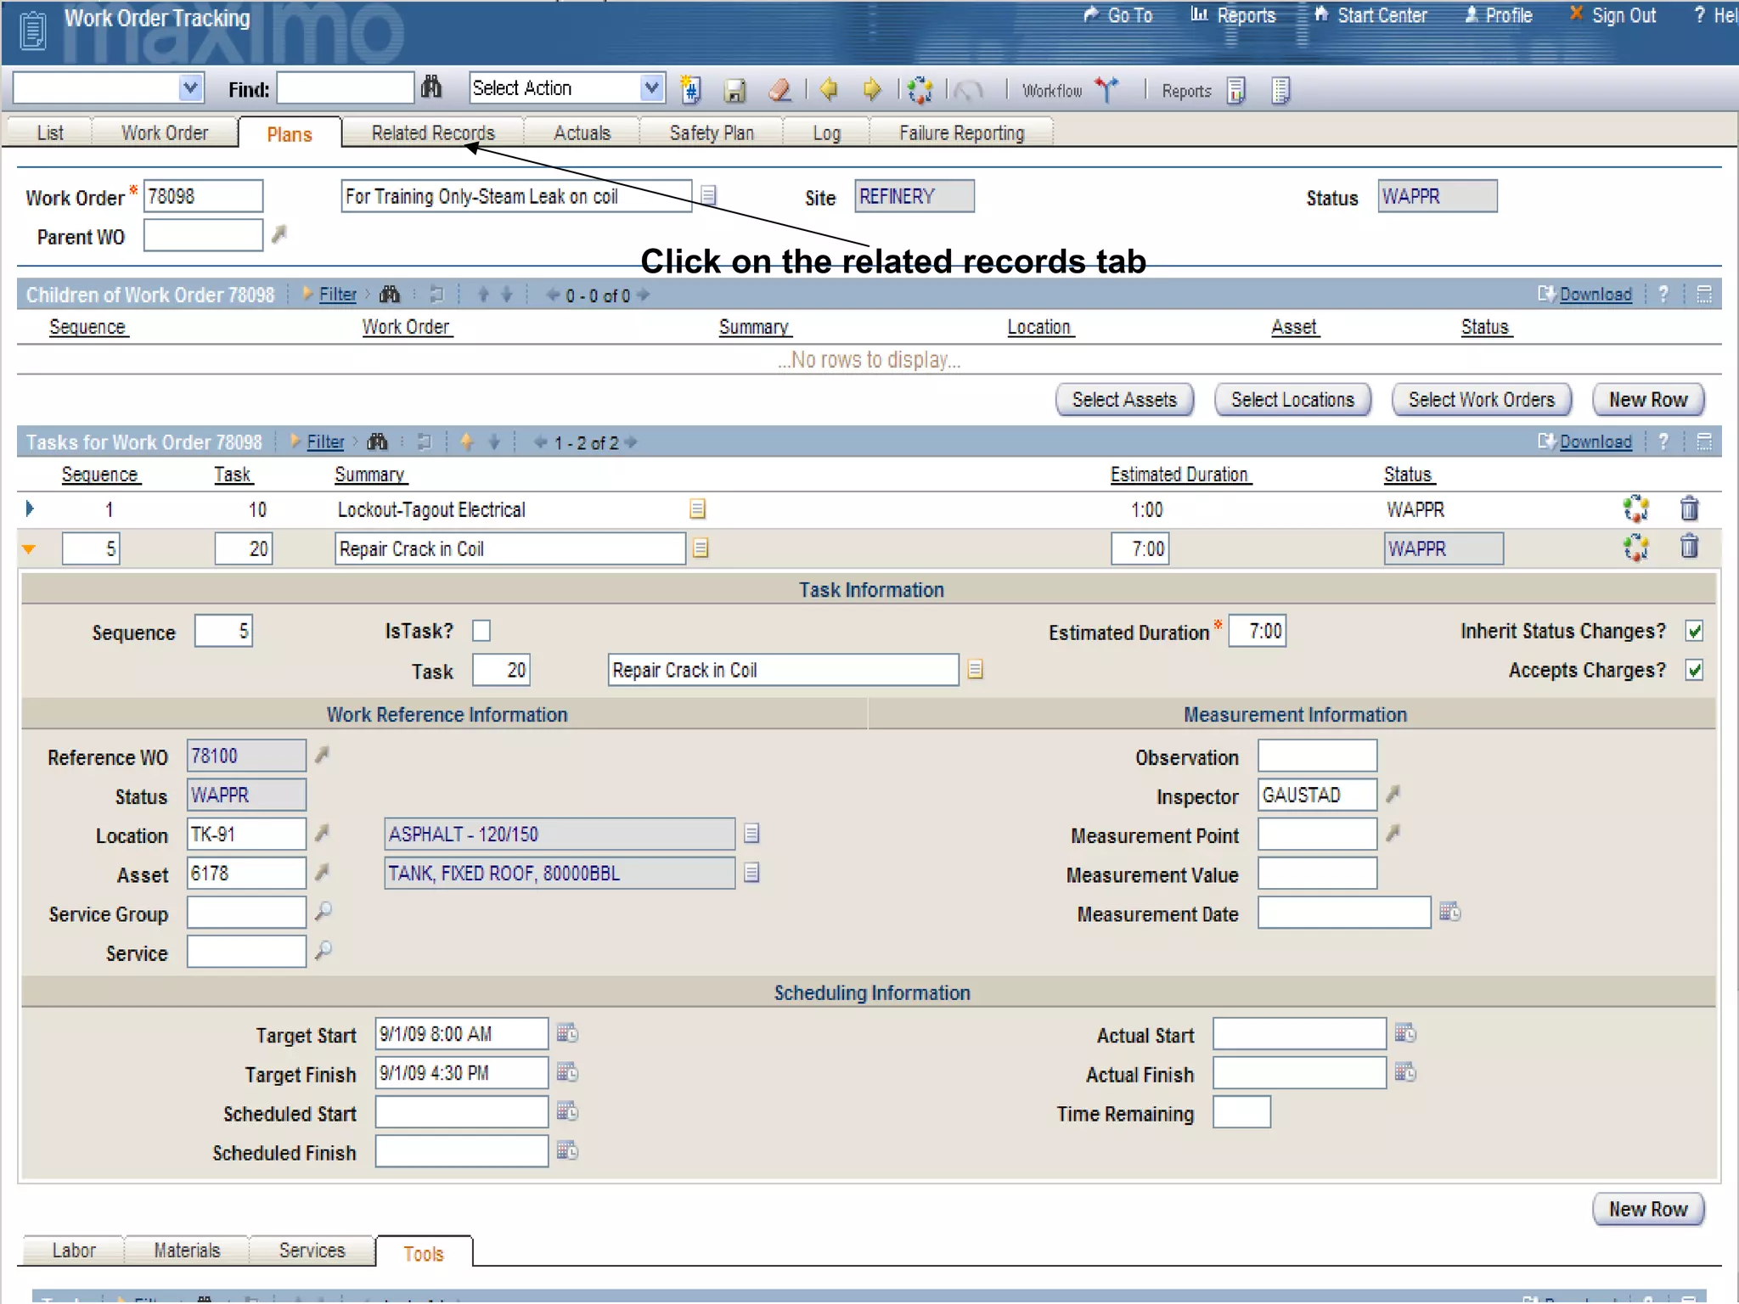Open Target Start calendar picker

tap(567, 1033)
